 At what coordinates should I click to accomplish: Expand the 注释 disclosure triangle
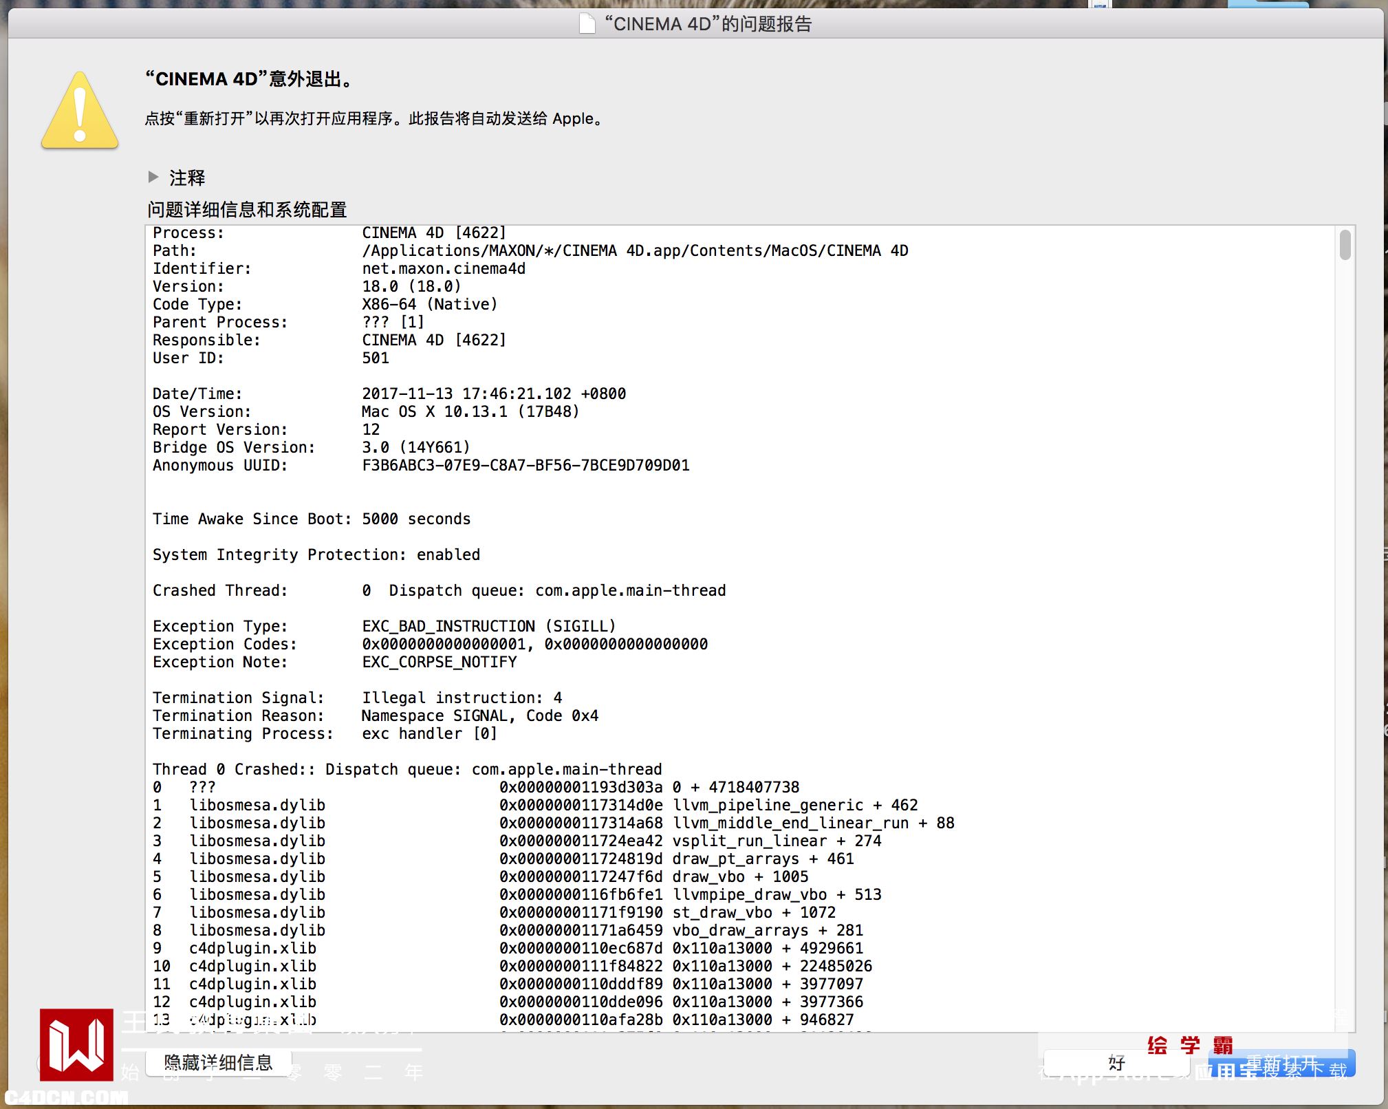[153, 177]
